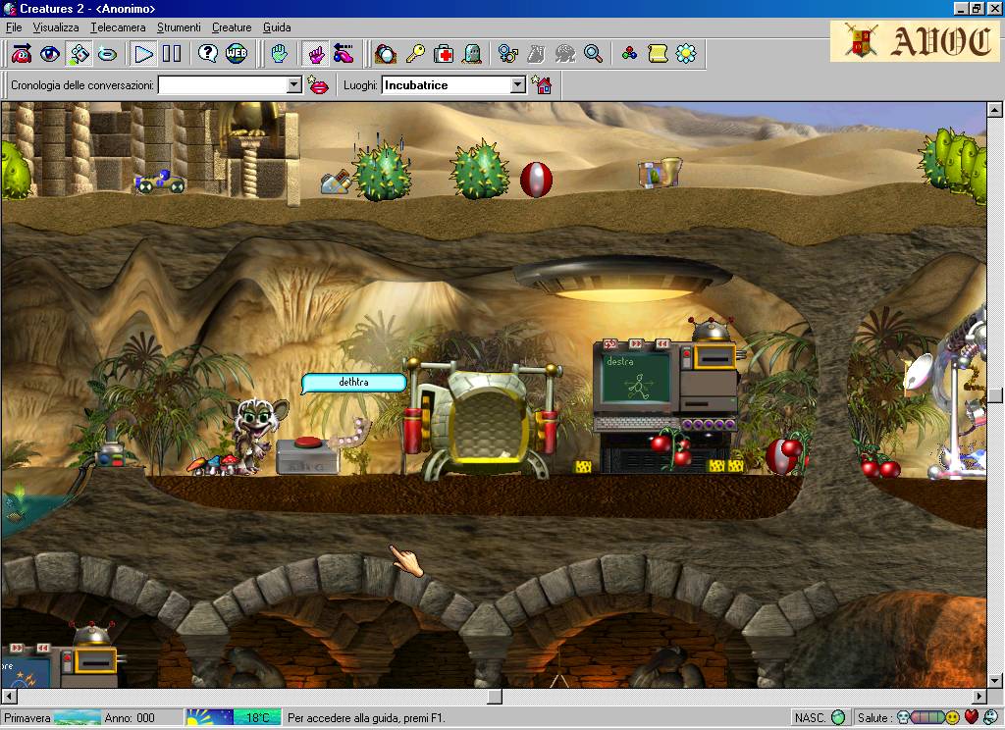Push the red button on grey box
The image size is (1005, 730).
click(x=308, y=443)
